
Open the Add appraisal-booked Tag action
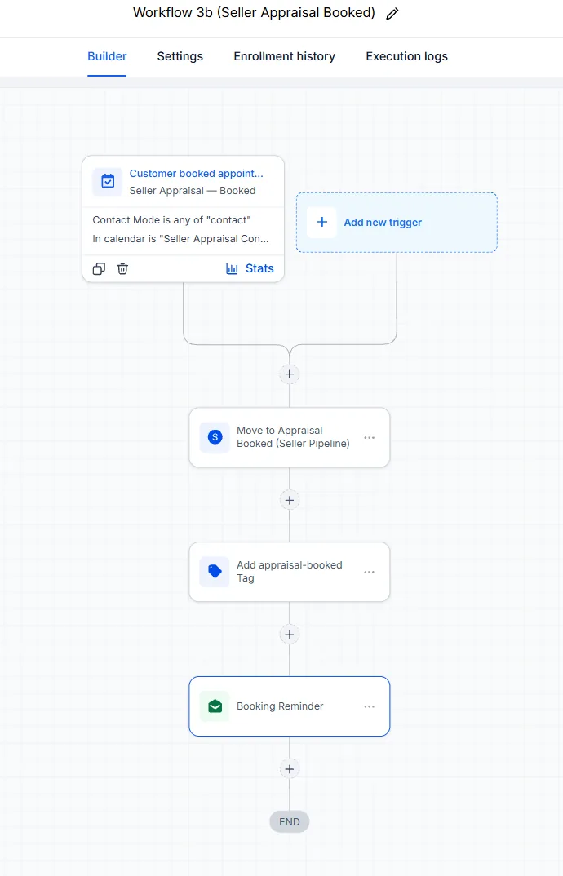[290, 572]
